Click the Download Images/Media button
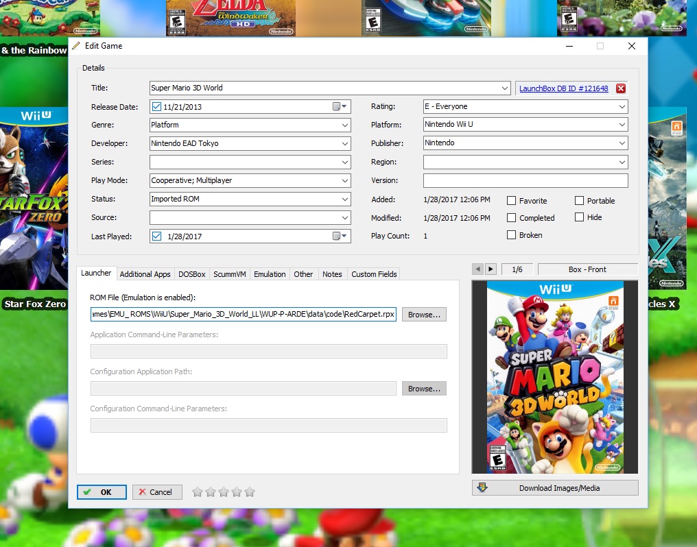This screenshot has width=697, height=547. (555, 488)
